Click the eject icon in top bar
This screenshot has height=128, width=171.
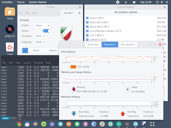[x=126, y=2]
